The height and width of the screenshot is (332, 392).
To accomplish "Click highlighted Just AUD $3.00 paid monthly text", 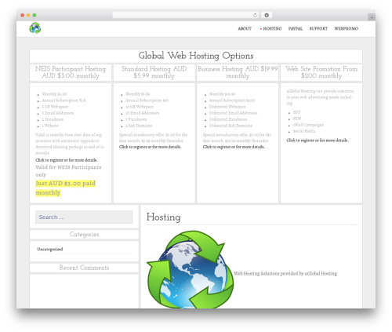I will [x=66, y=188].
